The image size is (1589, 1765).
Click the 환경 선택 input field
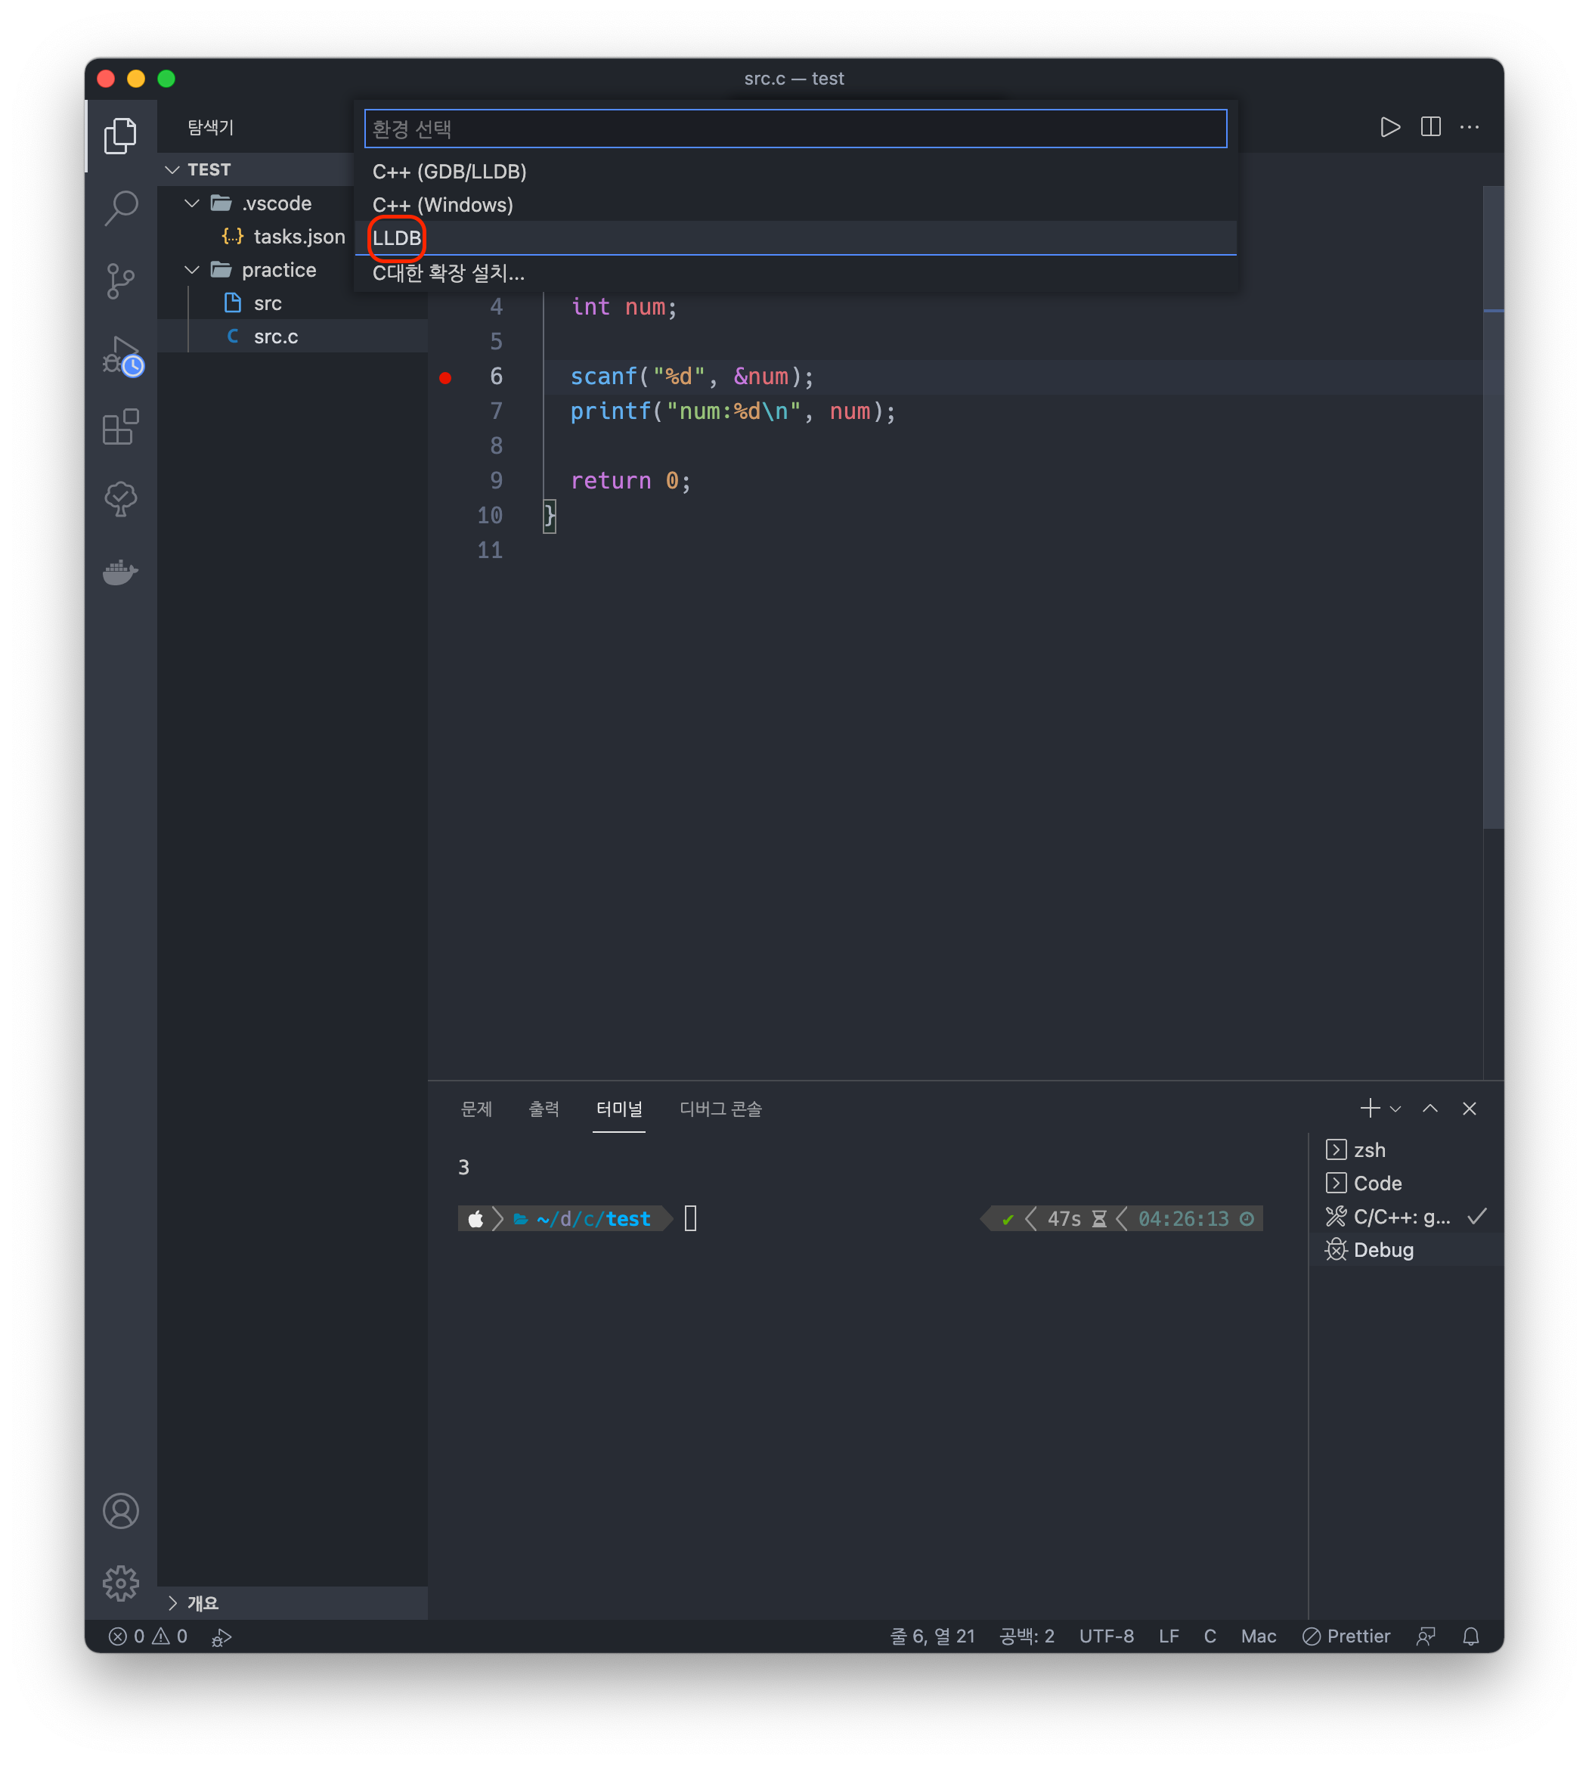[x=794, y=129]
